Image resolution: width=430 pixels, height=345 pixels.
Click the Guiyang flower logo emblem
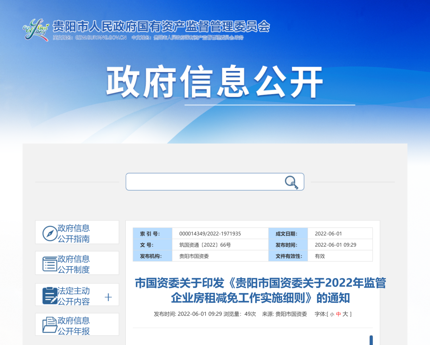point(35,30)
